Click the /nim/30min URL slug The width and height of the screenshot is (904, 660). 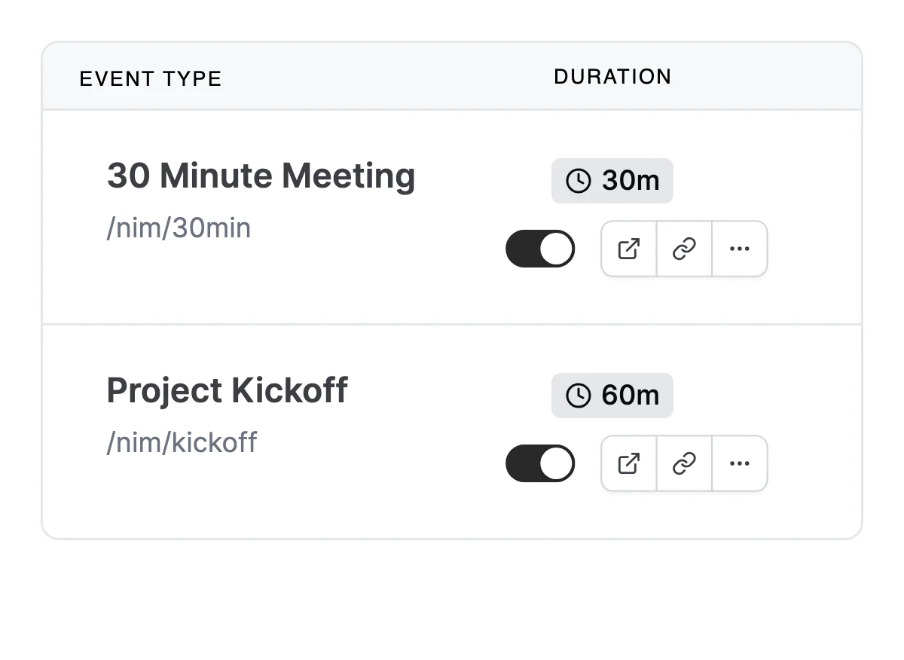click(179, 228)
